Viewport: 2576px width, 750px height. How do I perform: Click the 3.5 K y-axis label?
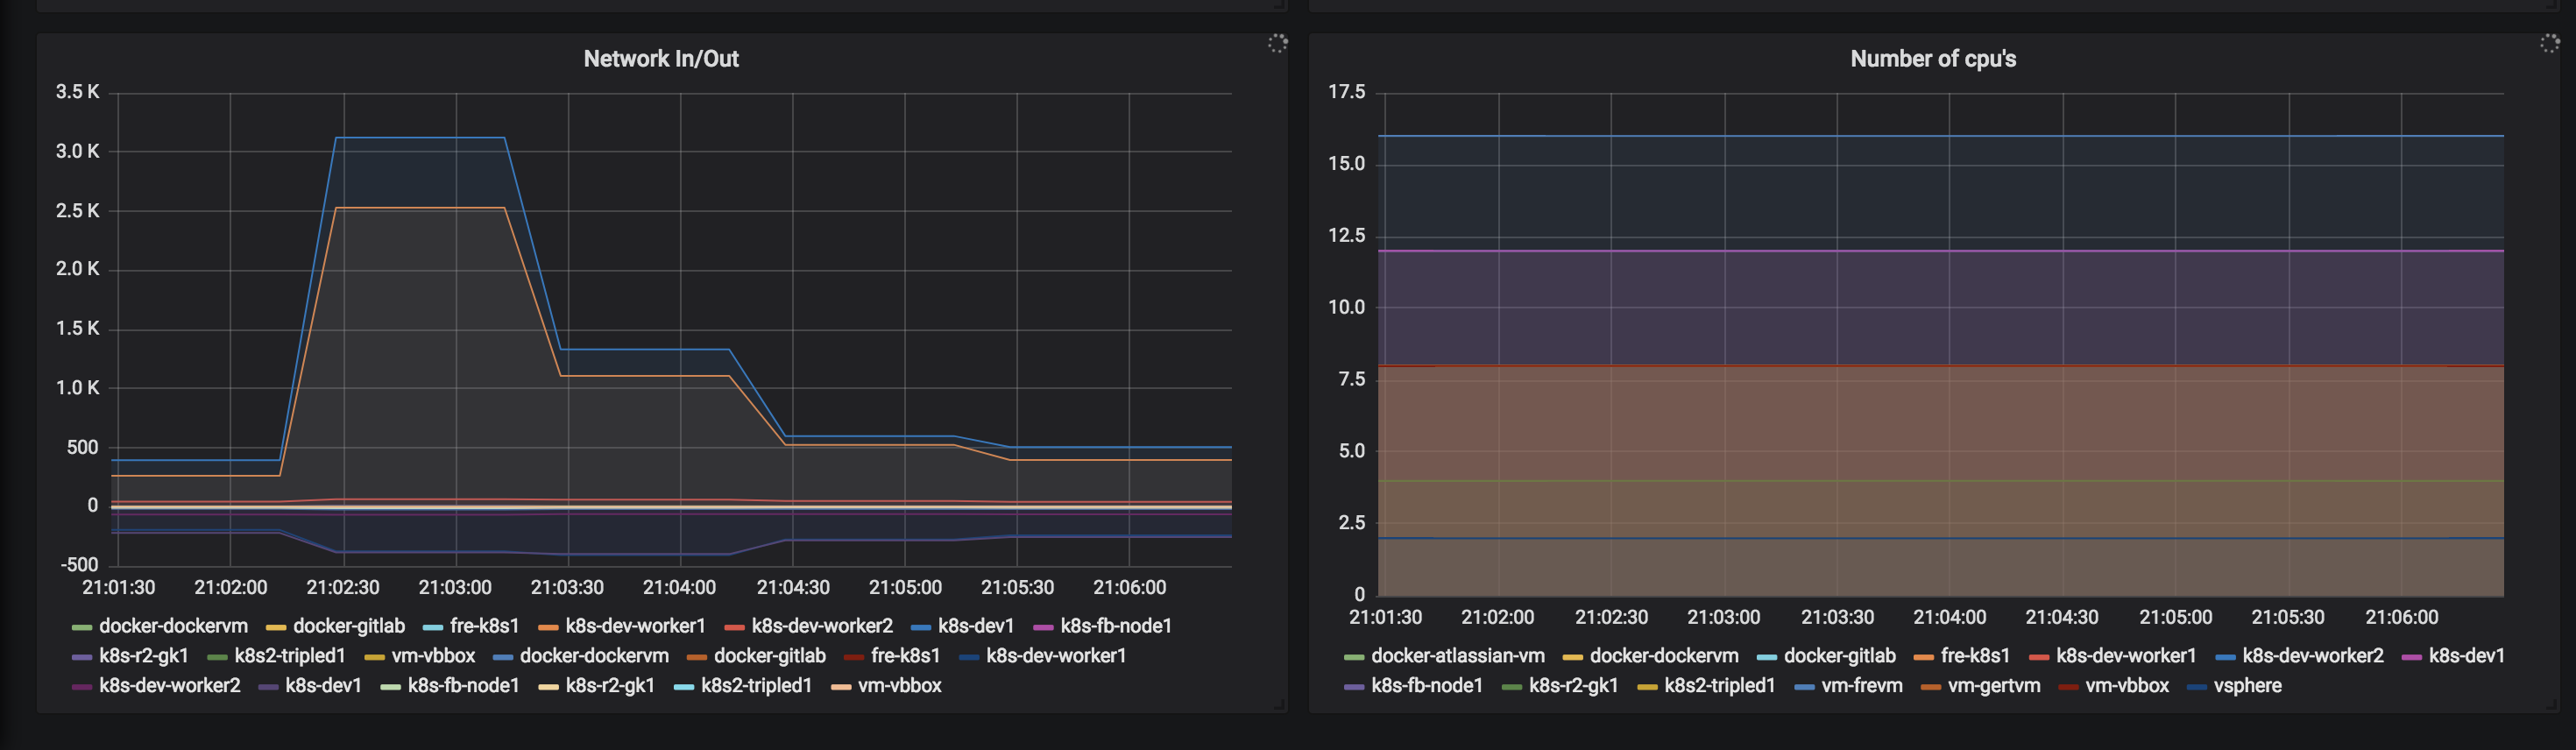pos(77,92)
